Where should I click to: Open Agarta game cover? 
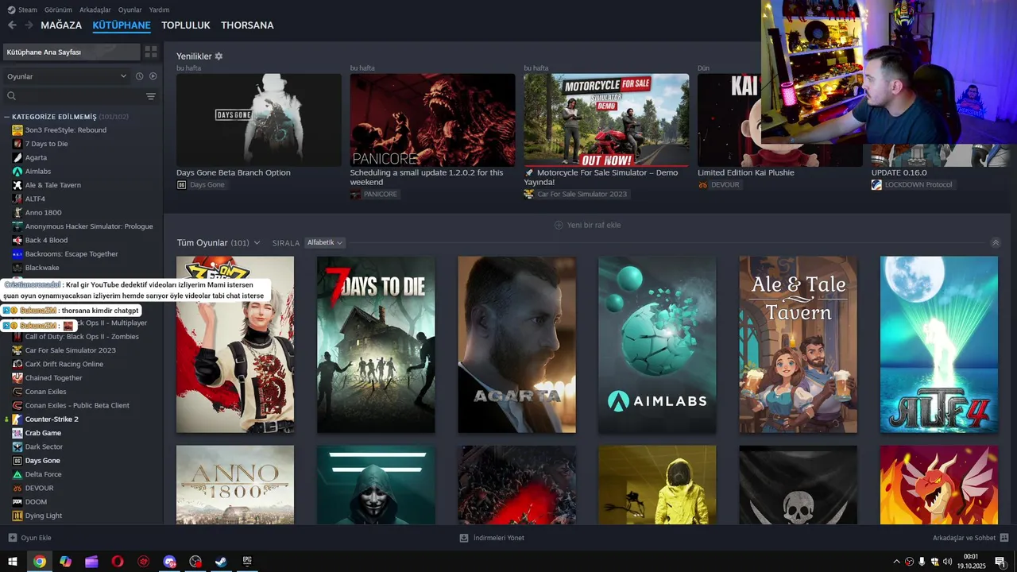pos(516,344)
